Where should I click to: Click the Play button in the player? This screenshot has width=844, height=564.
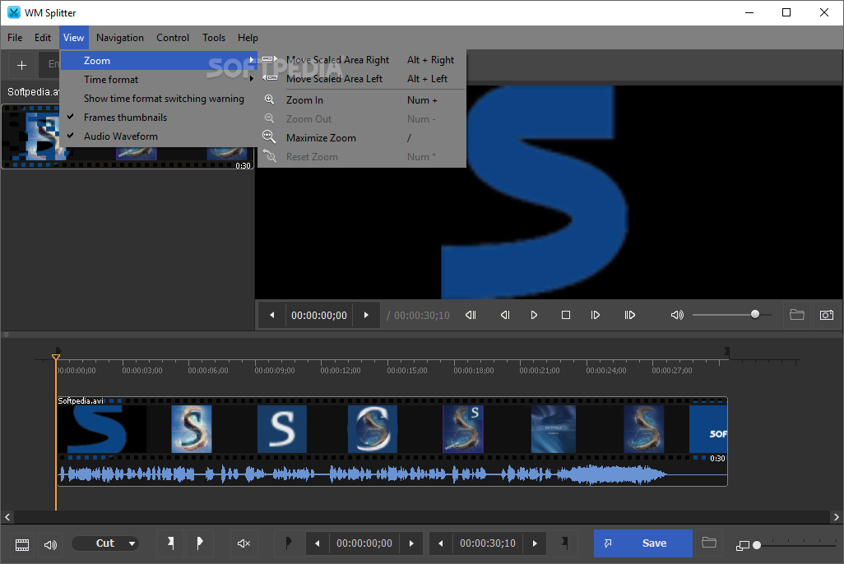click(x=534, y=315)
